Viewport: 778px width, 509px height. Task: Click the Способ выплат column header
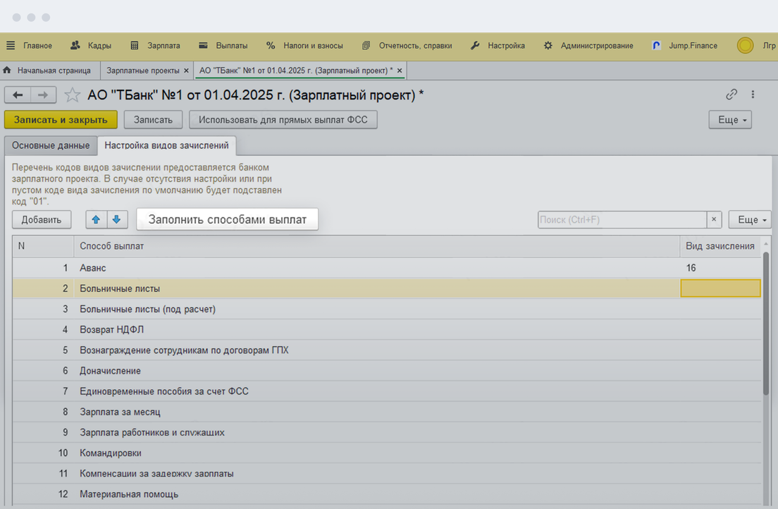coord(376,246)
